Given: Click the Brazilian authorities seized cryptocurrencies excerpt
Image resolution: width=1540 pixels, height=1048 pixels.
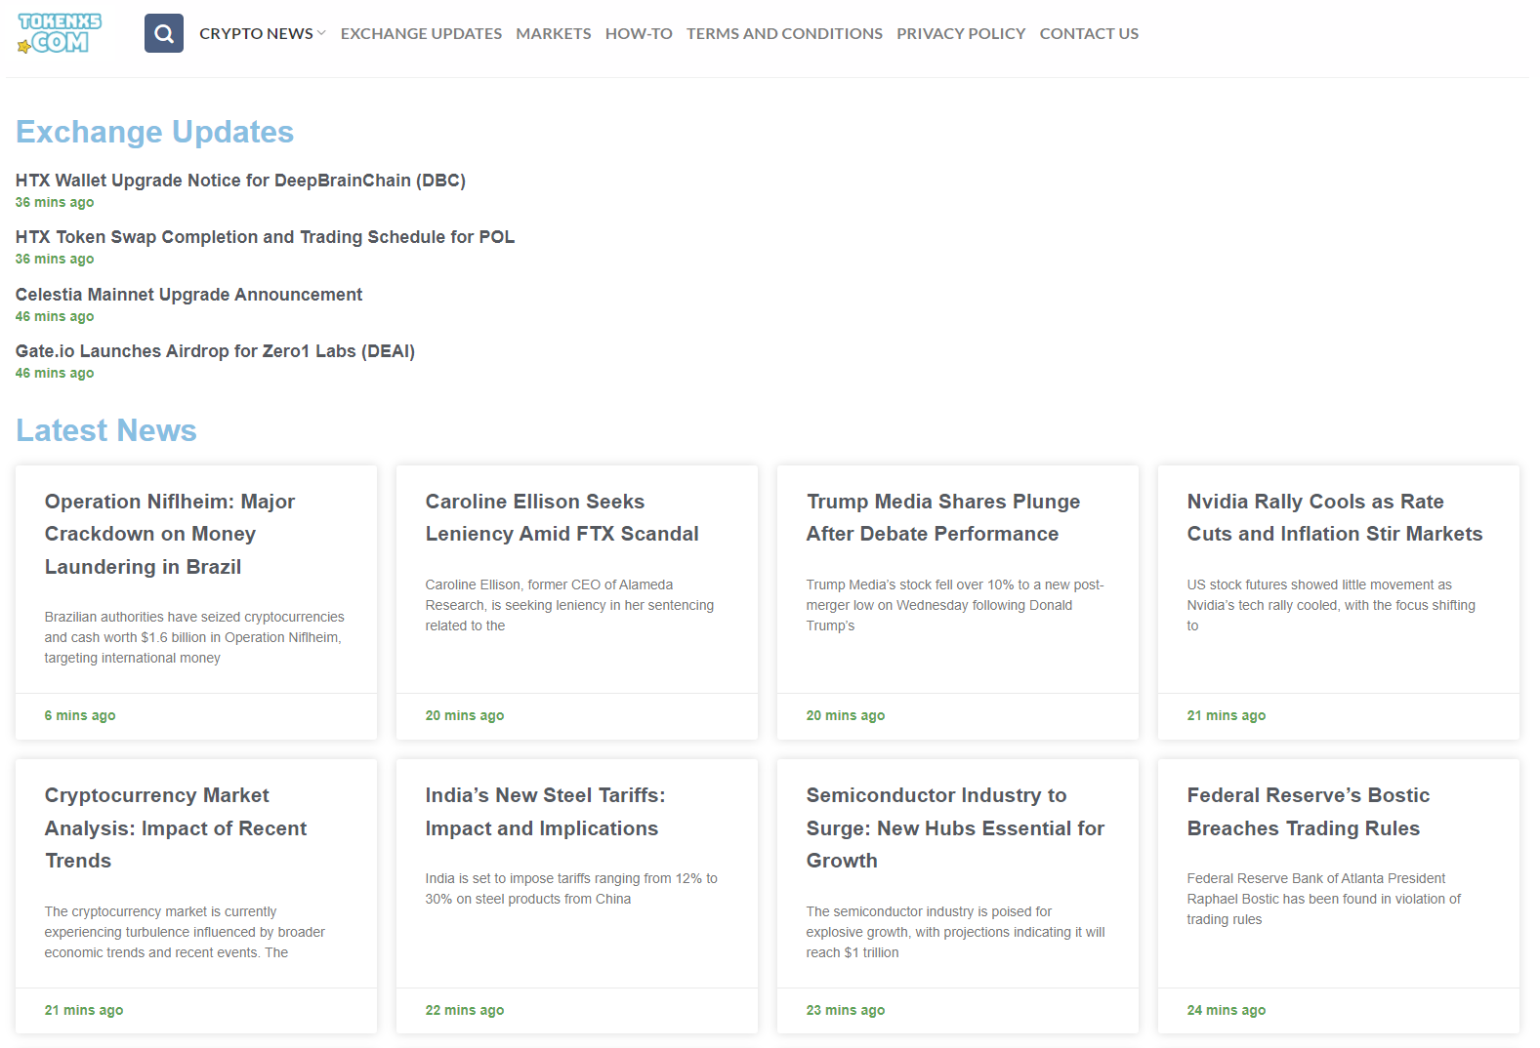Looking at the screenshot, I should pos(194,637).
